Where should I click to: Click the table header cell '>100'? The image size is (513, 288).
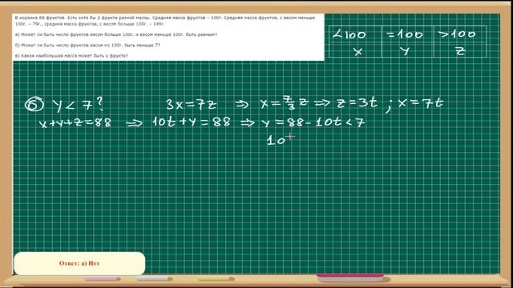coord(460,34)
